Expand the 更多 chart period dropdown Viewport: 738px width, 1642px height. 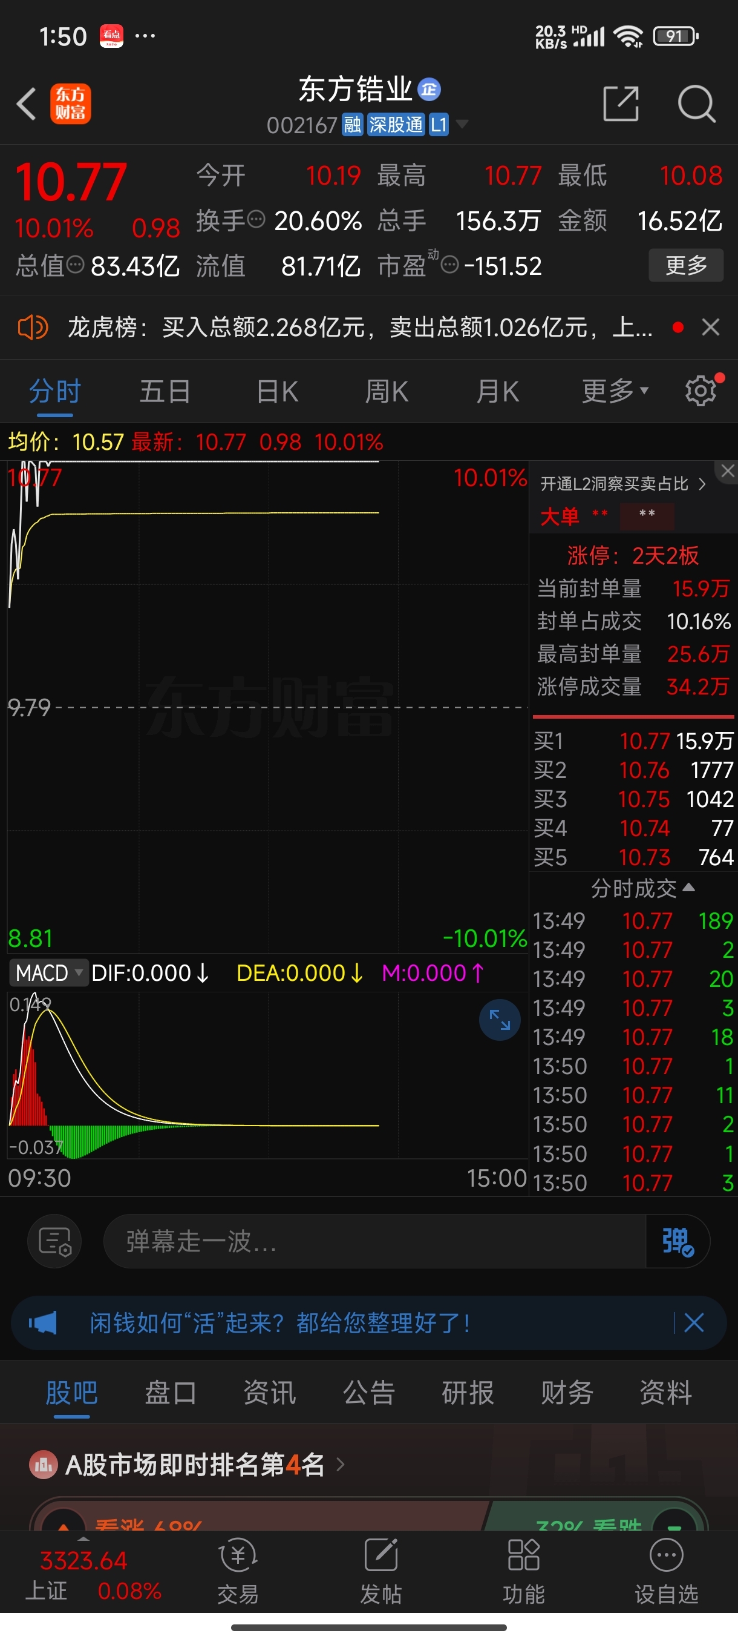(615, 391)
